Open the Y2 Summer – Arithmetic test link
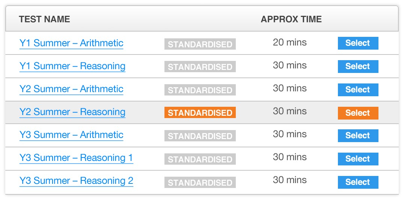The width and height of the screenshot is (404, 200). pos(71,89)
